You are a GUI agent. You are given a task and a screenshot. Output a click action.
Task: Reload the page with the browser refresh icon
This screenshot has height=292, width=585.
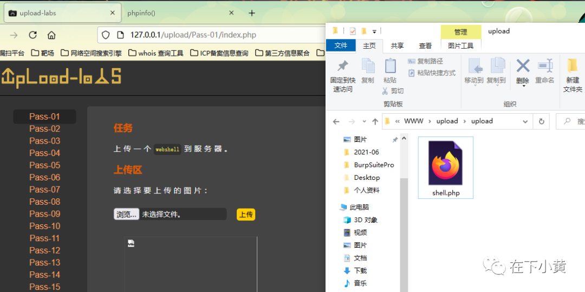pyautogui.click(x=33, y=35)
